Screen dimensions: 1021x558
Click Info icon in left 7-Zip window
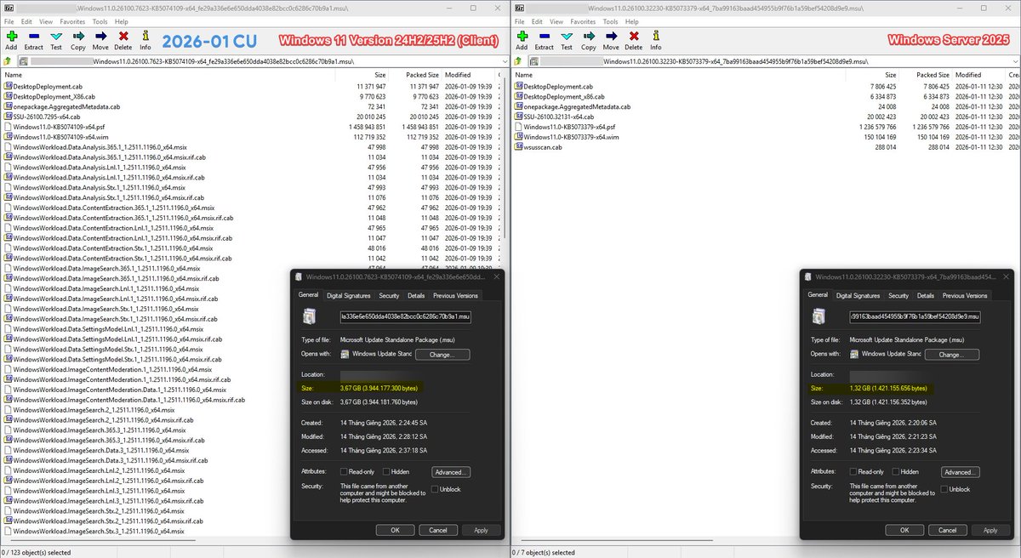coord(145,37)
